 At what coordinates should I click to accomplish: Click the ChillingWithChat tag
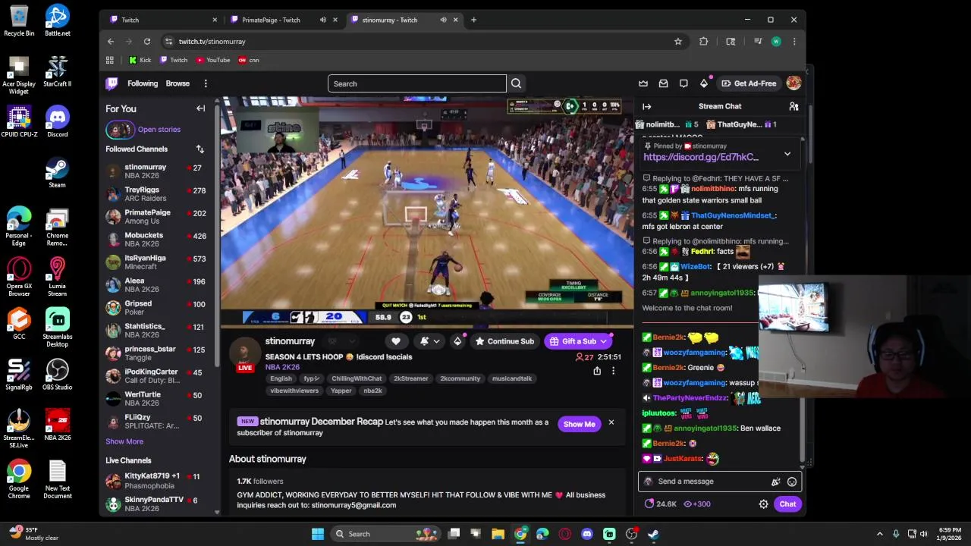click(x=357, y=378)
